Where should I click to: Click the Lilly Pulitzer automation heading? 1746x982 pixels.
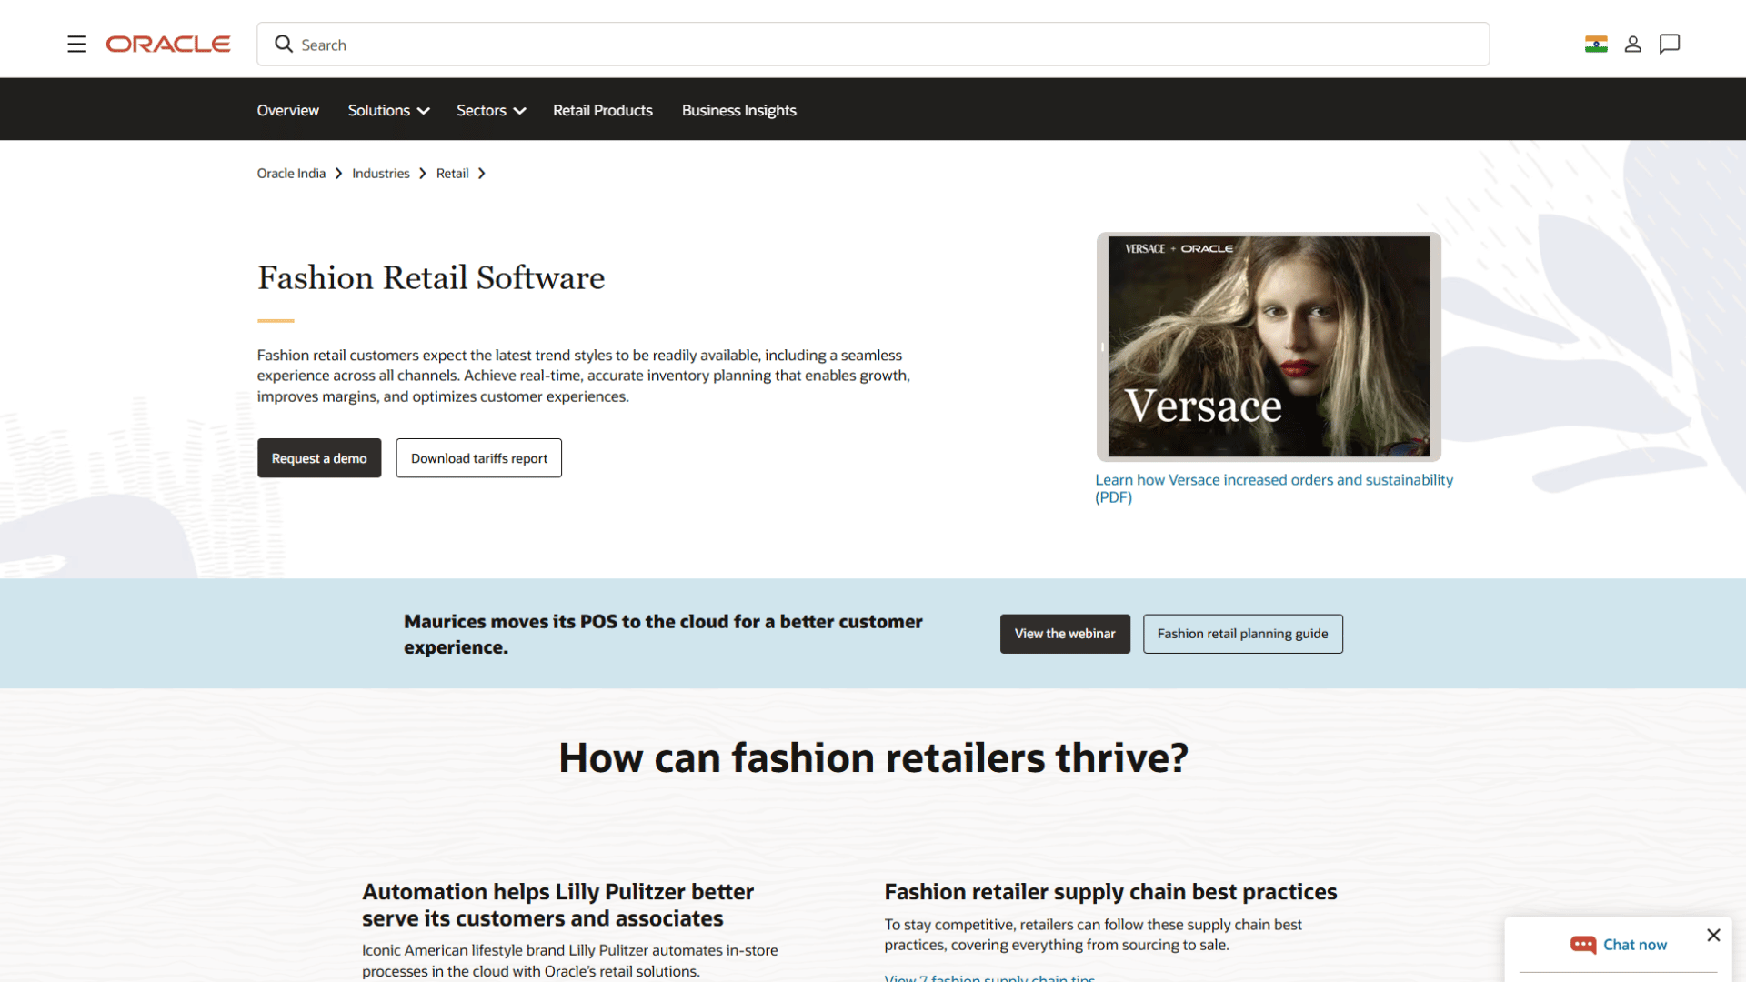[558, 905]
